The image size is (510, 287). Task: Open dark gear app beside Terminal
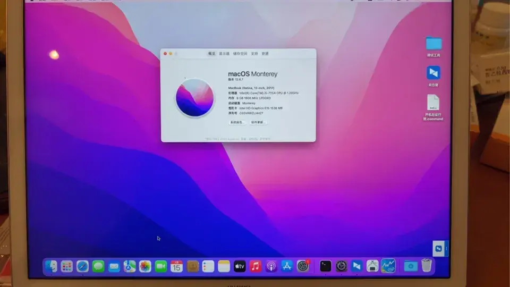341,266
